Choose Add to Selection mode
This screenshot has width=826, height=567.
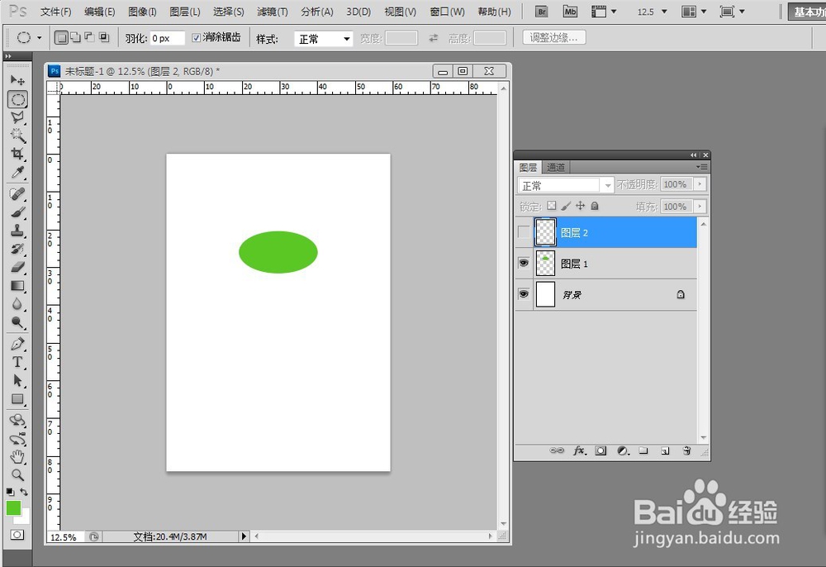(x=75, y=37)
